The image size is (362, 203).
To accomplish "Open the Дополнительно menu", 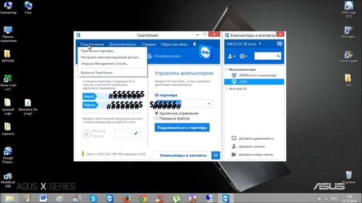I will pyautogui.click(x=123, y=44).
